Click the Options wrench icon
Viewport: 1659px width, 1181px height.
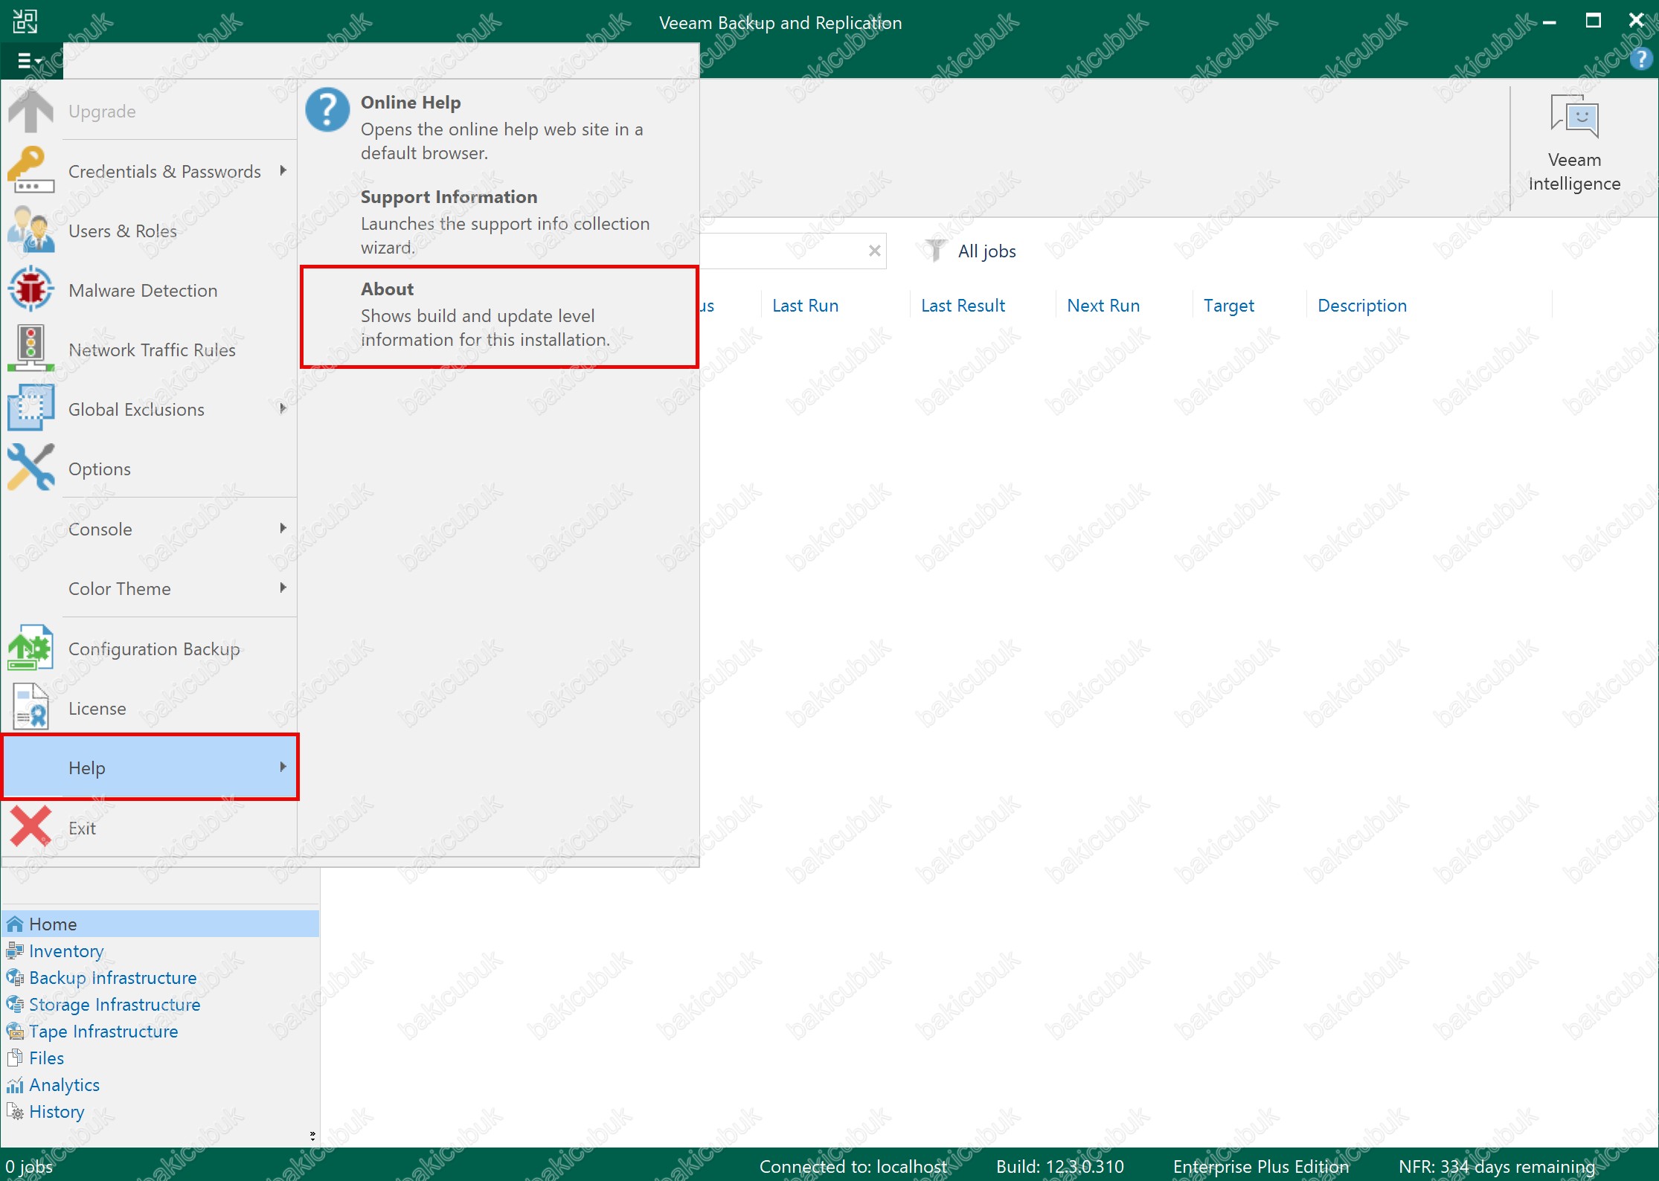click(x=31, y=468)
